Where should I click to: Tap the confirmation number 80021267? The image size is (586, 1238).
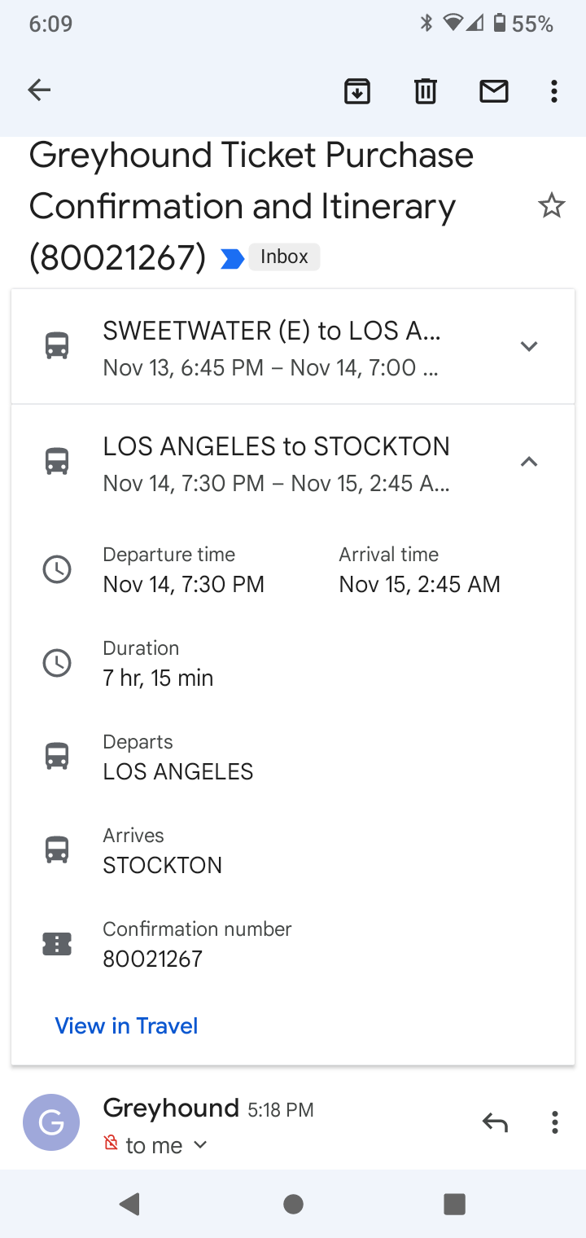click(x=152, y=959)
